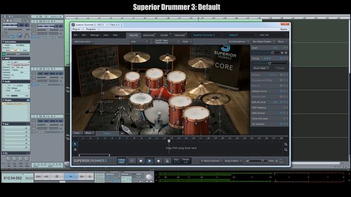Screen dimensions: 351x197
Task: Add a new song track with plus icon
Action: click(122, 134)
